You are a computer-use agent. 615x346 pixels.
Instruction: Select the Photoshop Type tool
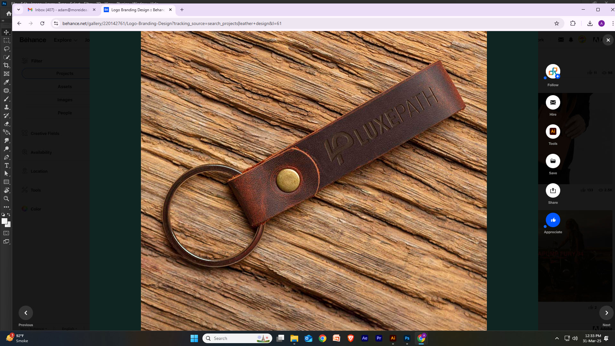coord(6,166)
